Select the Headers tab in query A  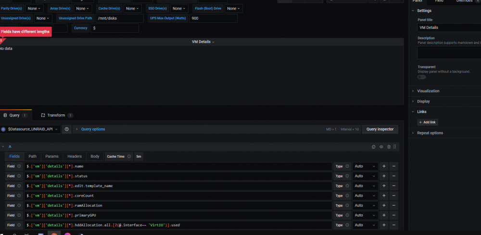pyautogui.click(x=75, y=157)
